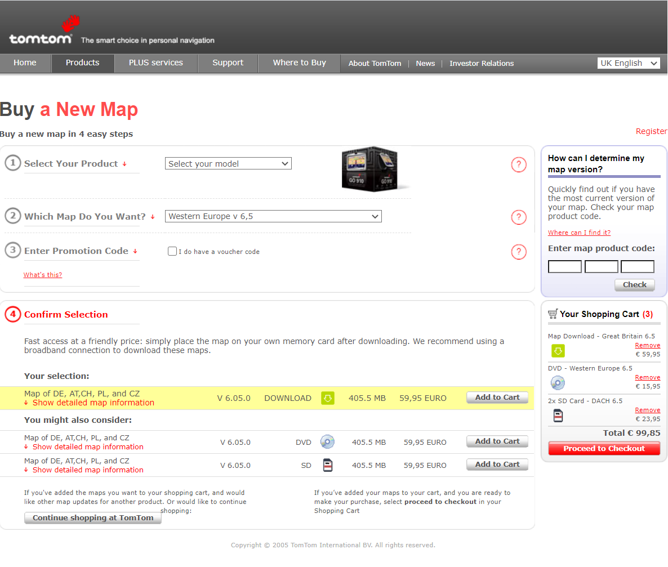Remove 2x SD Card - DACH 6.5 from cart
This screenshot has width=668, height=567.
[x=648, y=410]
